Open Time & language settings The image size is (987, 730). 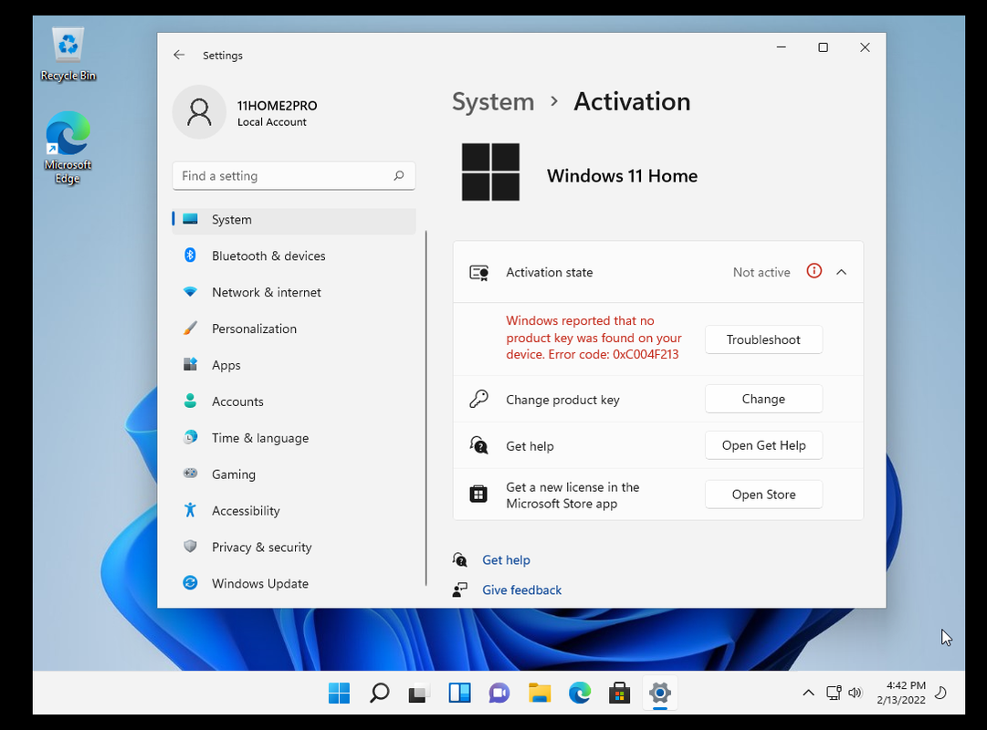[x=294, y=438]
